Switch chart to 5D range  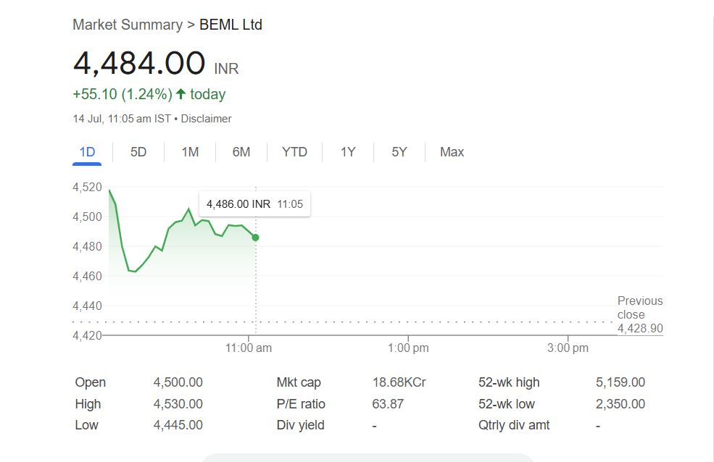[138, 152]
